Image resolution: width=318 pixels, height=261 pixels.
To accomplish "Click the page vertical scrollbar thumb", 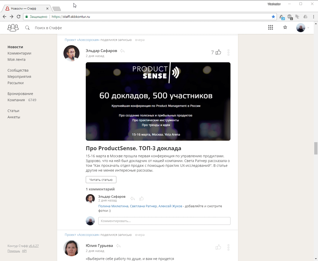I will click(x=316, y=148).
